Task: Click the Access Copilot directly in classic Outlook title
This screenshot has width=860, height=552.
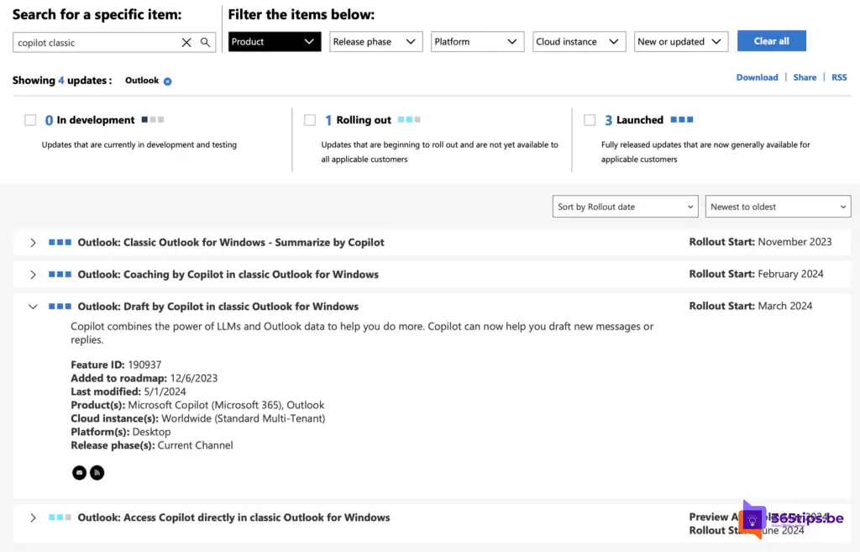Action: click(x=233, y=518)
